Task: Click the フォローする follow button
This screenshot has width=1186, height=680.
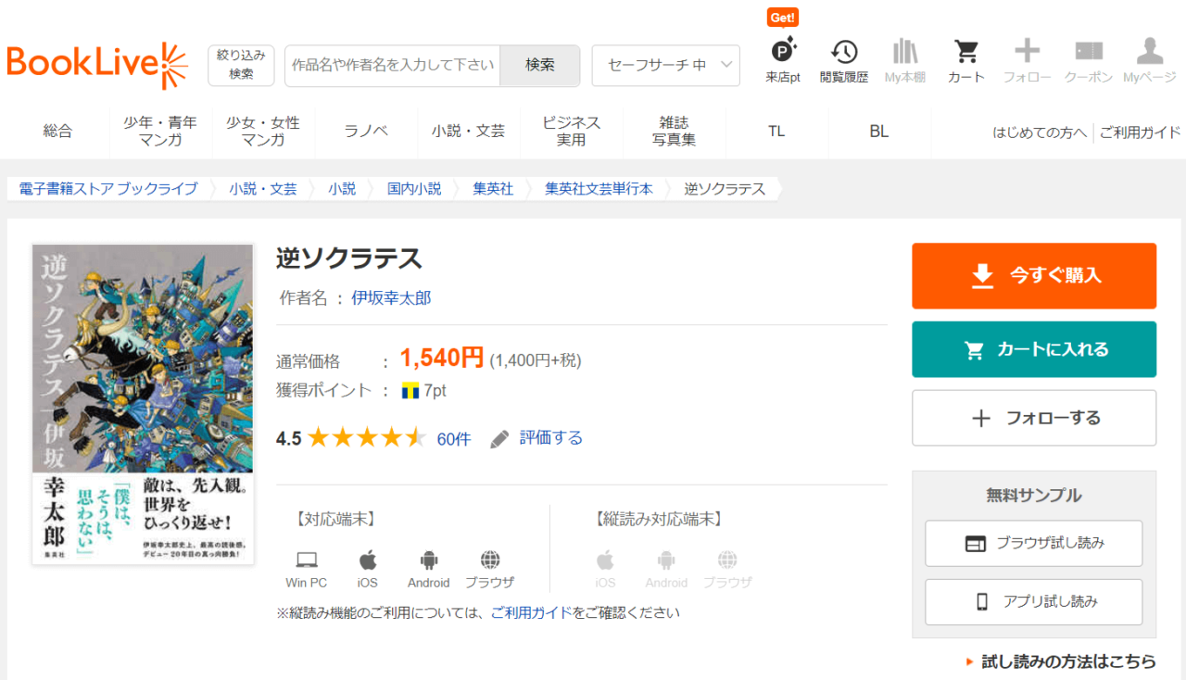Action: pyautogui.click(x=1034, y=418)
